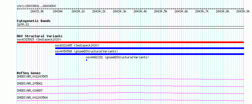
Task: Click the DHDDS|NM_001243565 transcript label
Action: click(32, 76)
